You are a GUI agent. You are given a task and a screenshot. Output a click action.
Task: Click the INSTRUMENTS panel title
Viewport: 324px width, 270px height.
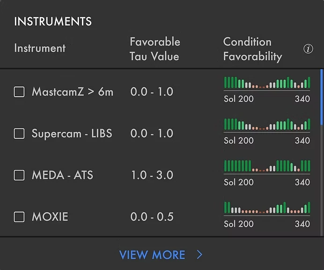pos(53,21)
